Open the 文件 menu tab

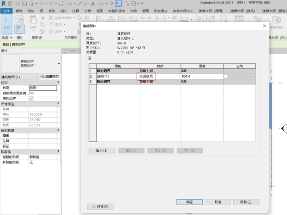click(6, 11)
